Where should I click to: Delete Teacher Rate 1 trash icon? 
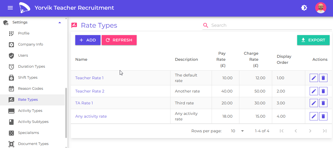[323, 78]
